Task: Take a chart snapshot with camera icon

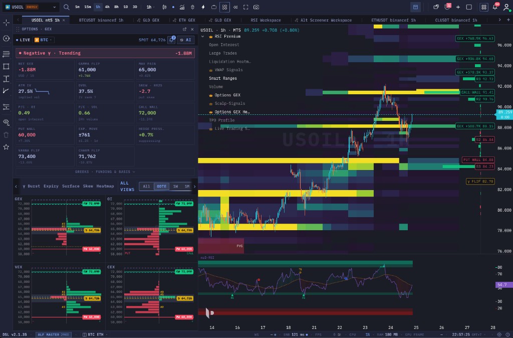Action: tap(256, 7)
